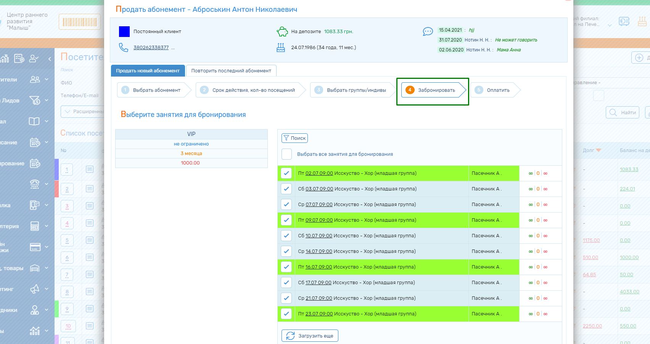Click the refresh icon in Загрузить еще
Viewport: 650px width, 344px height.
(x=290, y=336)
